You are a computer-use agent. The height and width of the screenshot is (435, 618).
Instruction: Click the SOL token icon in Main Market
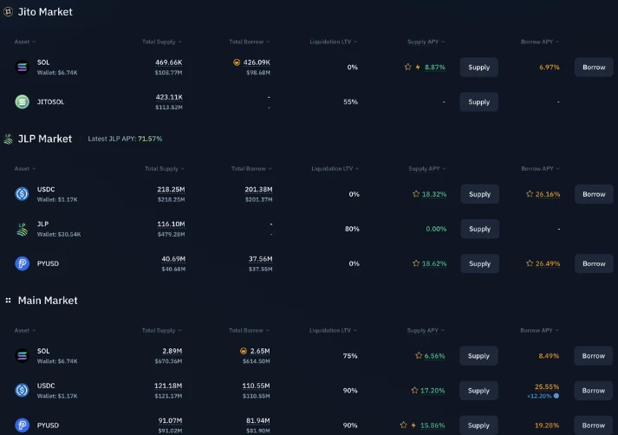[x=22, y=355]
